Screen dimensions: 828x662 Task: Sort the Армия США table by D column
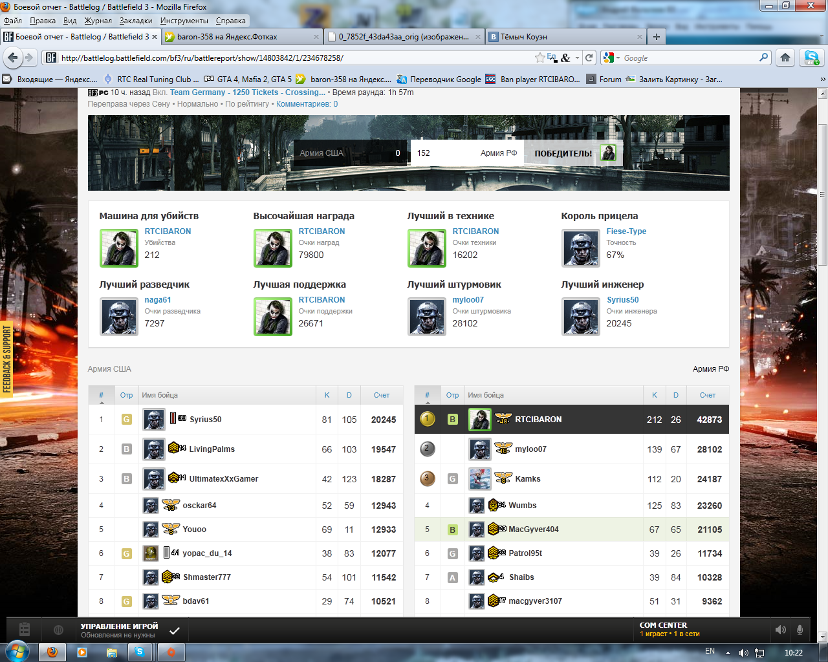(x=349, y=395)
